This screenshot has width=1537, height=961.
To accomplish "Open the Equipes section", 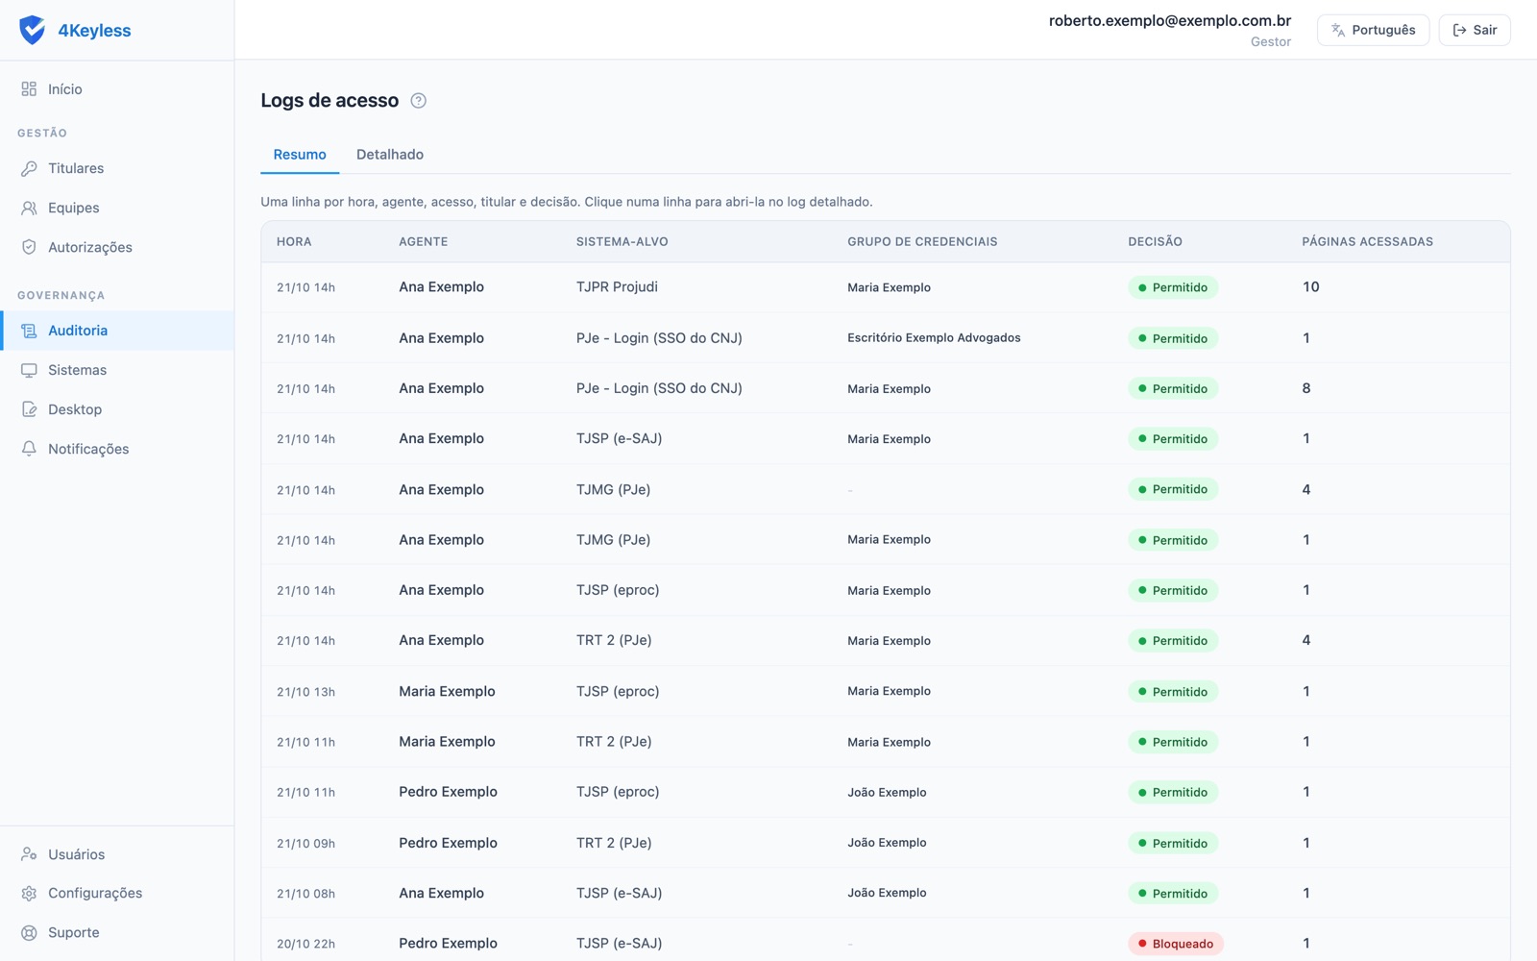I will coord(117,208).
